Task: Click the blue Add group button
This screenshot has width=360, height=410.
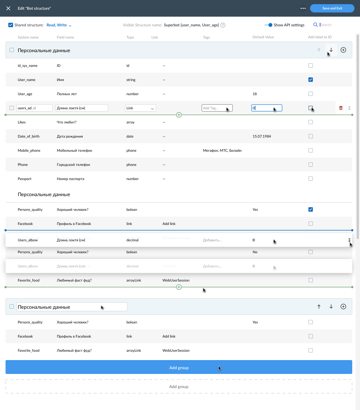Action: 179,367
